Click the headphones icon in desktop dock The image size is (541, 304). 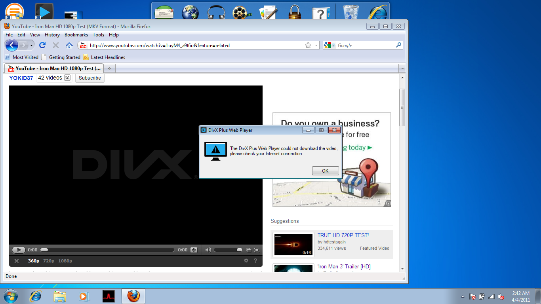(216, 12)
